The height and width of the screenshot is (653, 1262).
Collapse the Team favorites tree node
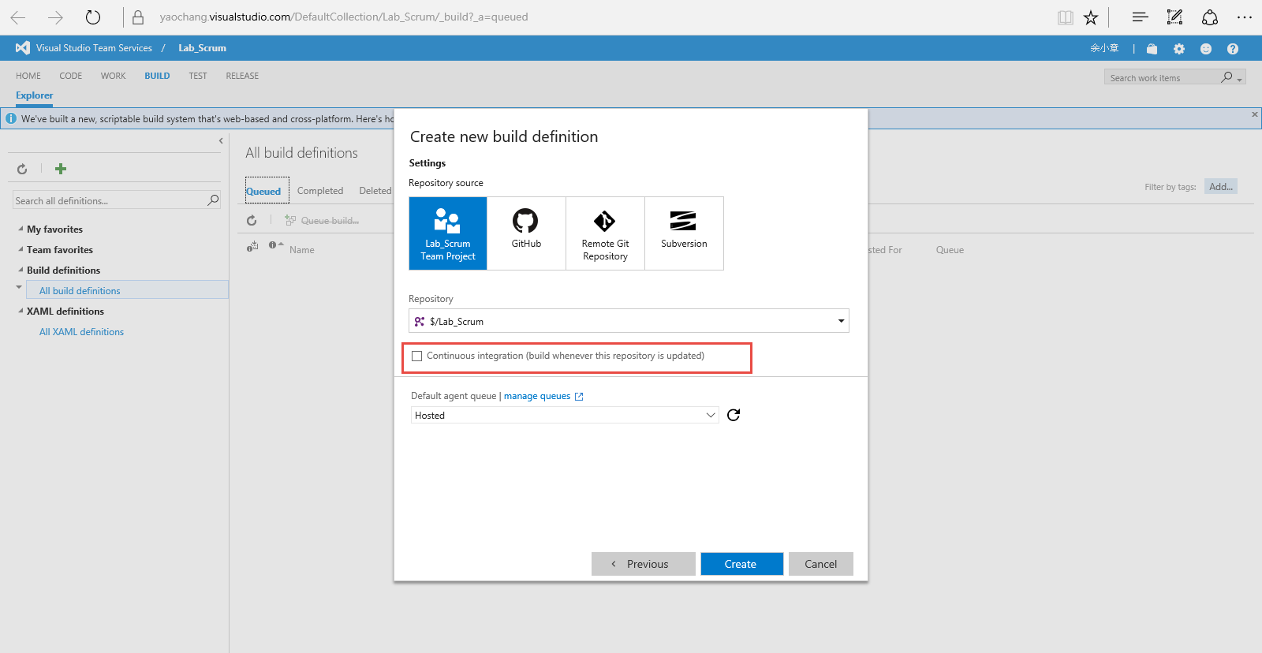tap(21, 250)
